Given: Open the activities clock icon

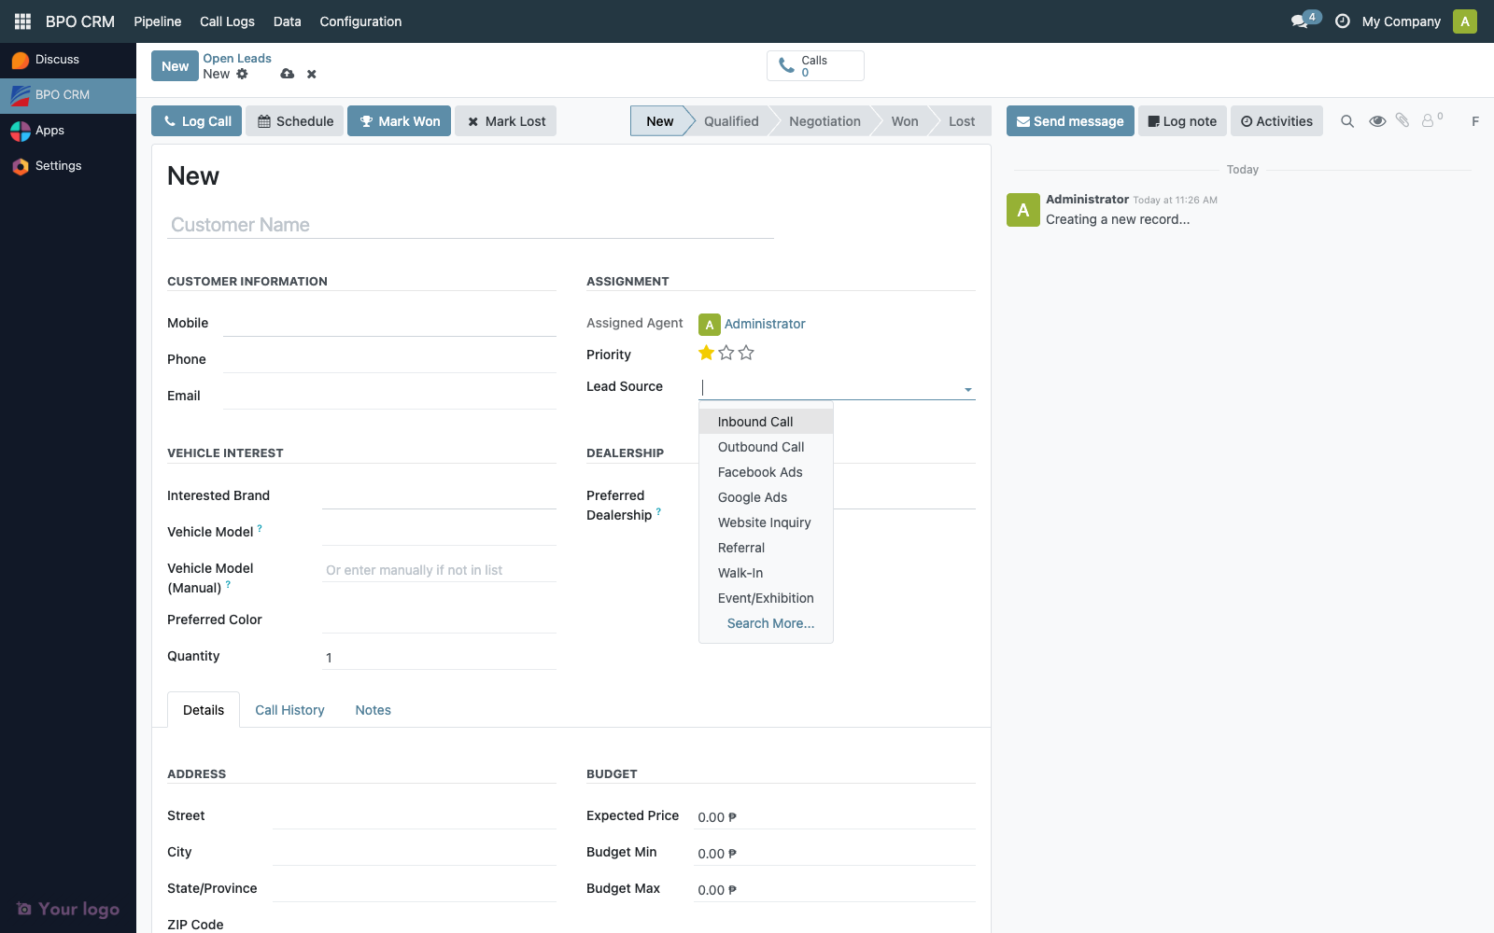Looking at the screenshot, I should [1343, 21].
